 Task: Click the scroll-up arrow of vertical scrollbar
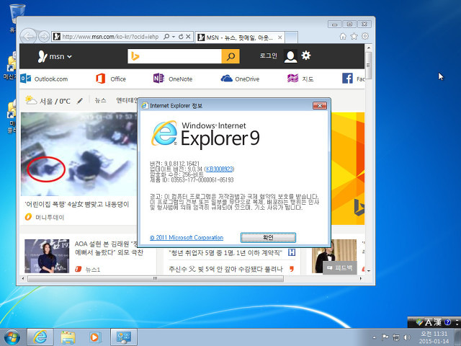click(368, 48)
